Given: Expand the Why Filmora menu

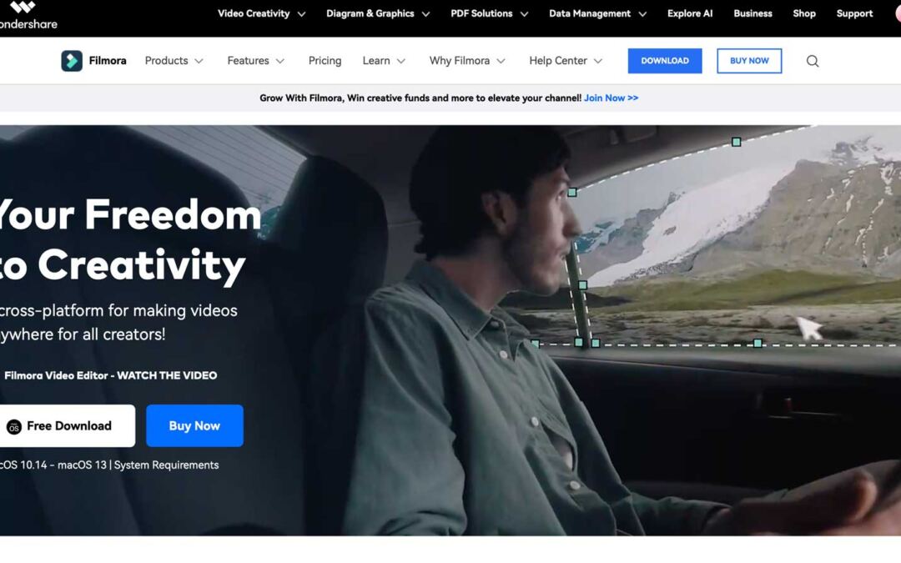Looking at the screenshot, I should tap(467, 61).
